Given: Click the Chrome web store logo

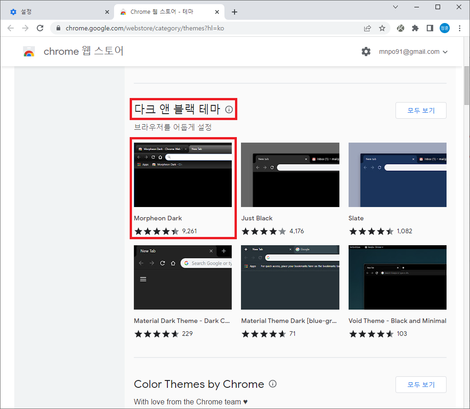Looking at the screenshot, I should 29,52.
